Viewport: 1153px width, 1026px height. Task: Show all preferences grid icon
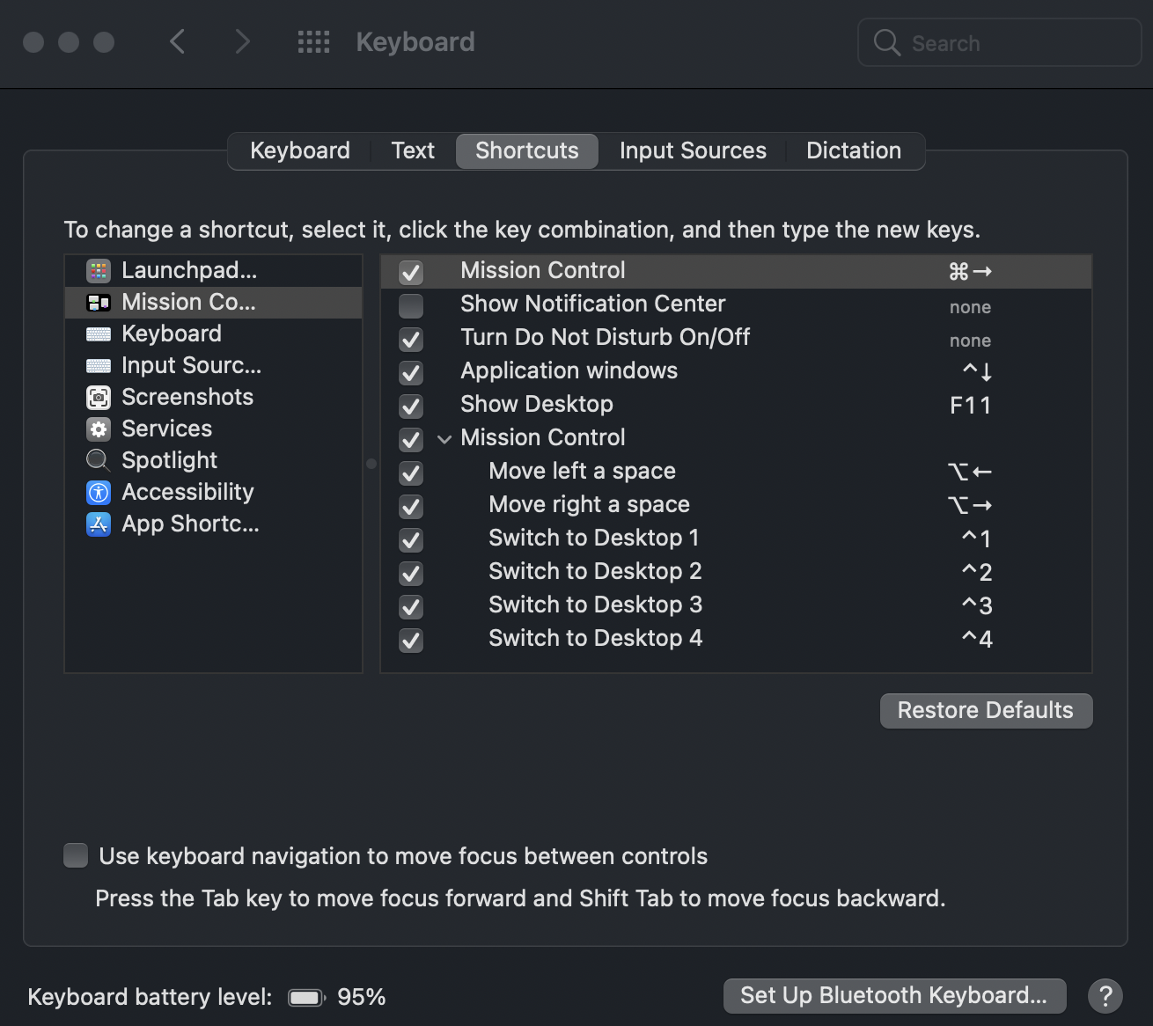pyautogui.click(x=313, y=42)
